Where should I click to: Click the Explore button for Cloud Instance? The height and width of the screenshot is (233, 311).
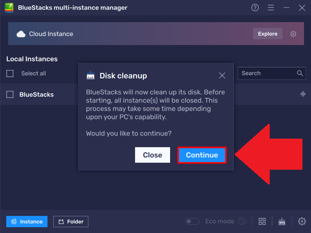[x=267, y=34]
